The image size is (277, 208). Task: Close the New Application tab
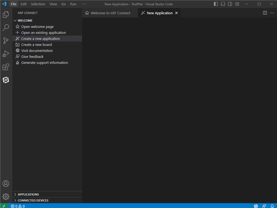[176, 13]
